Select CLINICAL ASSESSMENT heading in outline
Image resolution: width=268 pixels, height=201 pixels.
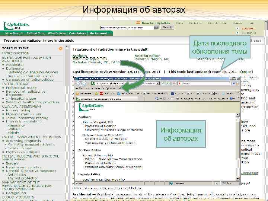click(x=22, y=106)
